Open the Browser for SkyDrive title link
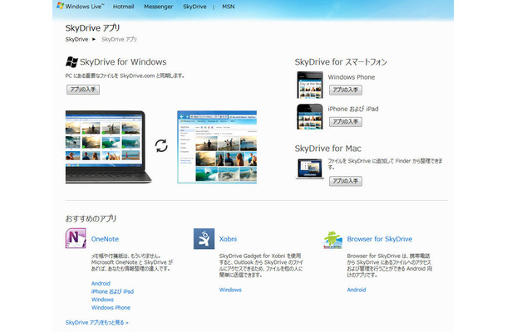Screen dimensions: 507x332 coord(379,239)
